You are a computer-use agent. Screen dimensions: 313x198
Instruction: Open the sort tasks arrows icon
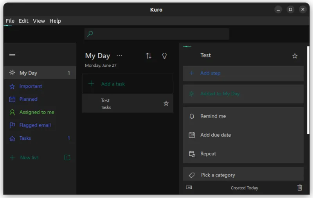149,56
